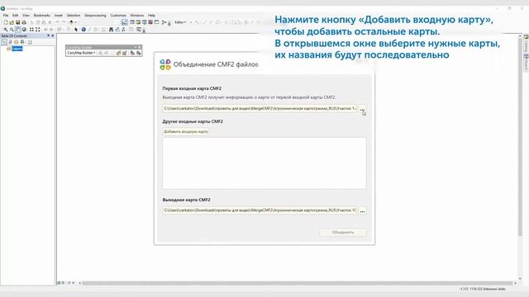
Task: Zoom to Full Extent globe
Action: [x=24, y=30]
